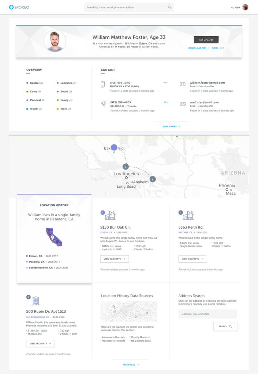Click William Foster's profile photo
The width and height of the screenshot is (258, 374).
click(55, 41)
